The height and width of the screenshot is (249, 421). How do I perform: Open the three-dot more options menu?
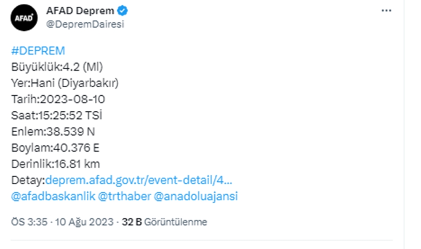[386, 11]
